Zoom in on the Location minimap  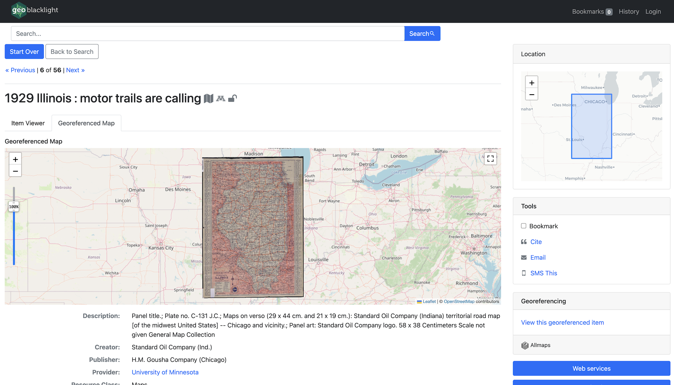coord(531,82)
